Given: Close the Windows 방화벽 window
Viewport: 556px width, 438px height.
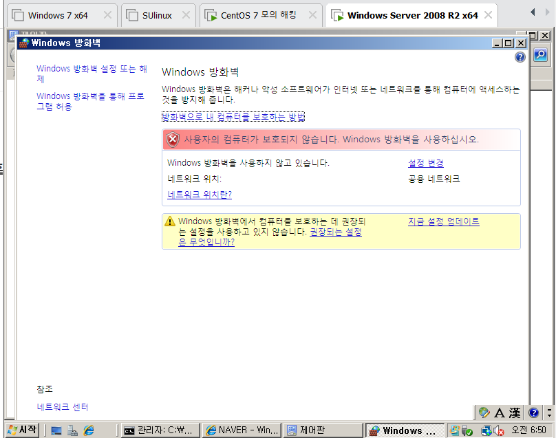Looking at the screenshot, I should (x=520, y=43).
